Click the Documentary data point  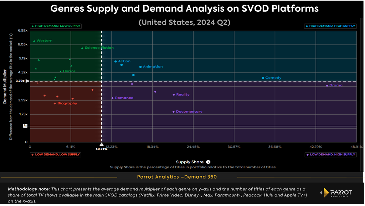[x=174, y=112]
